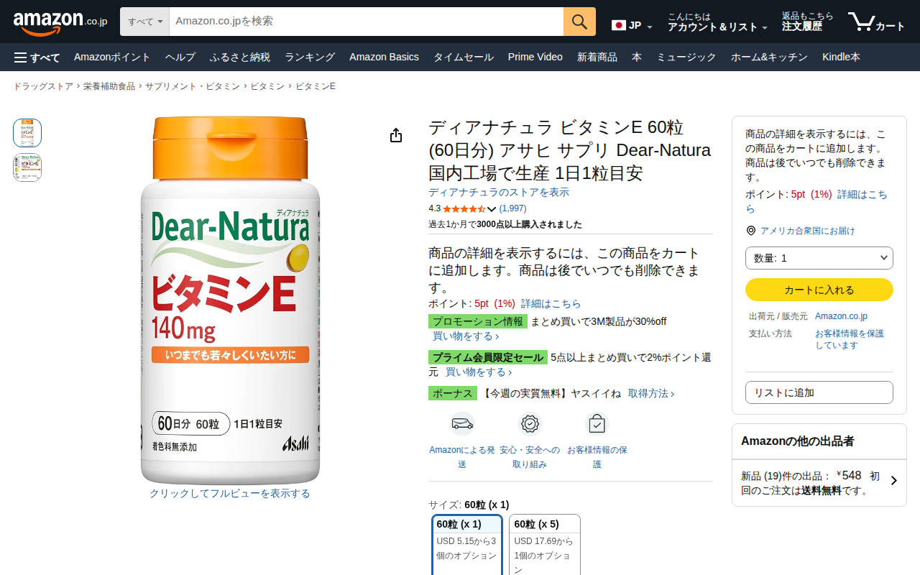Screen dimensions: 920x575
Task: Open the 数量 quantity dropdown
Action: (x=819, y=258)
